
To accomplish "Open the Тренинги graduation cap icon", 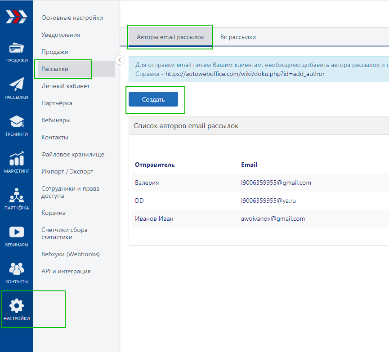I will (x=17, y=122).
